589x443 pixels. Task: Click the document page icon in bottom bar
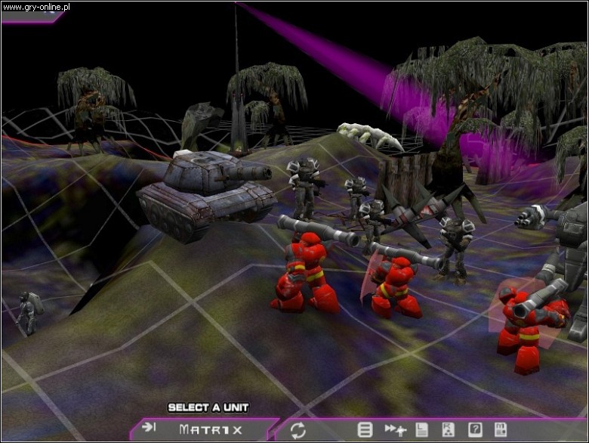(422, 430)
